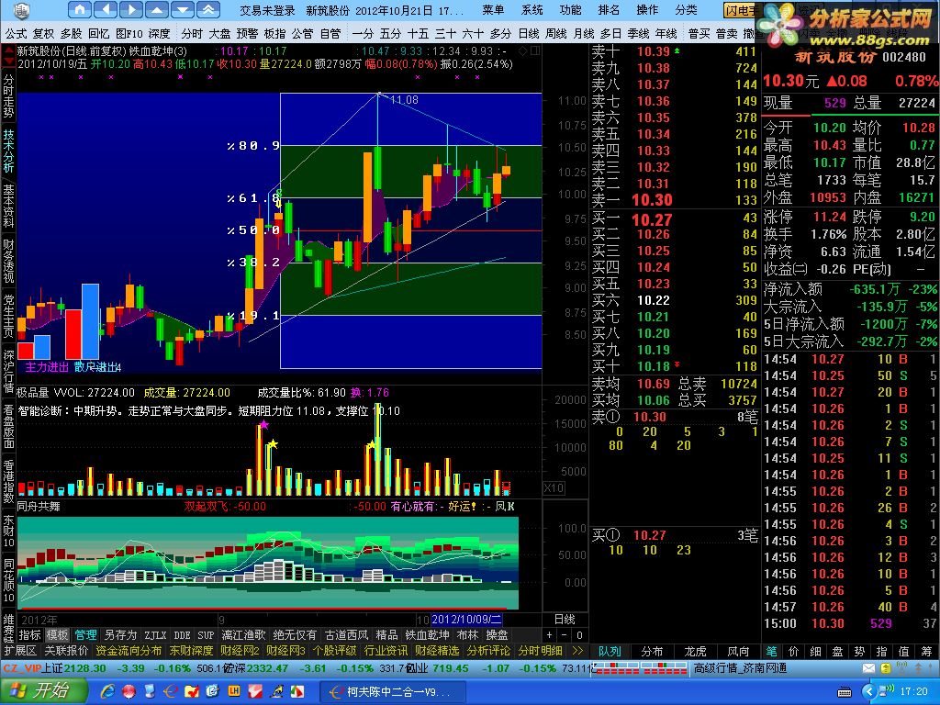Viewport: 940px width, 705px height.
Task: Click the down triangle navigation button
Action: click(x=183, y=9)
